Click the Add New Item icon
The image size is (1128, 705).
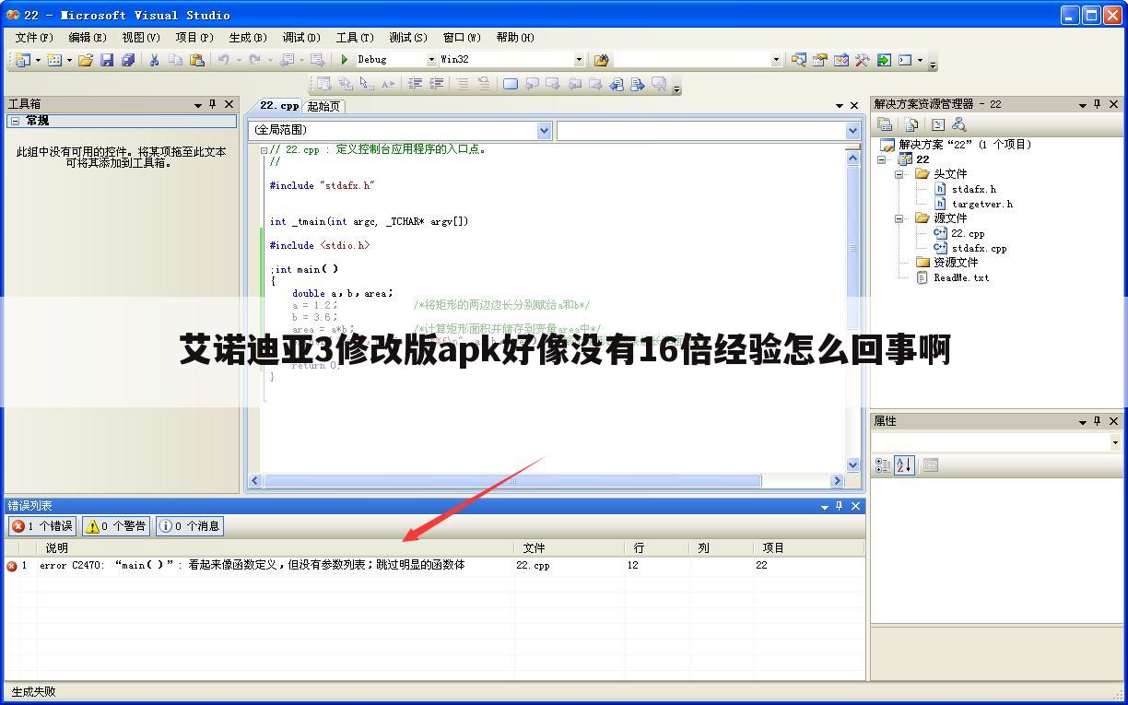(x=54, y=60)
